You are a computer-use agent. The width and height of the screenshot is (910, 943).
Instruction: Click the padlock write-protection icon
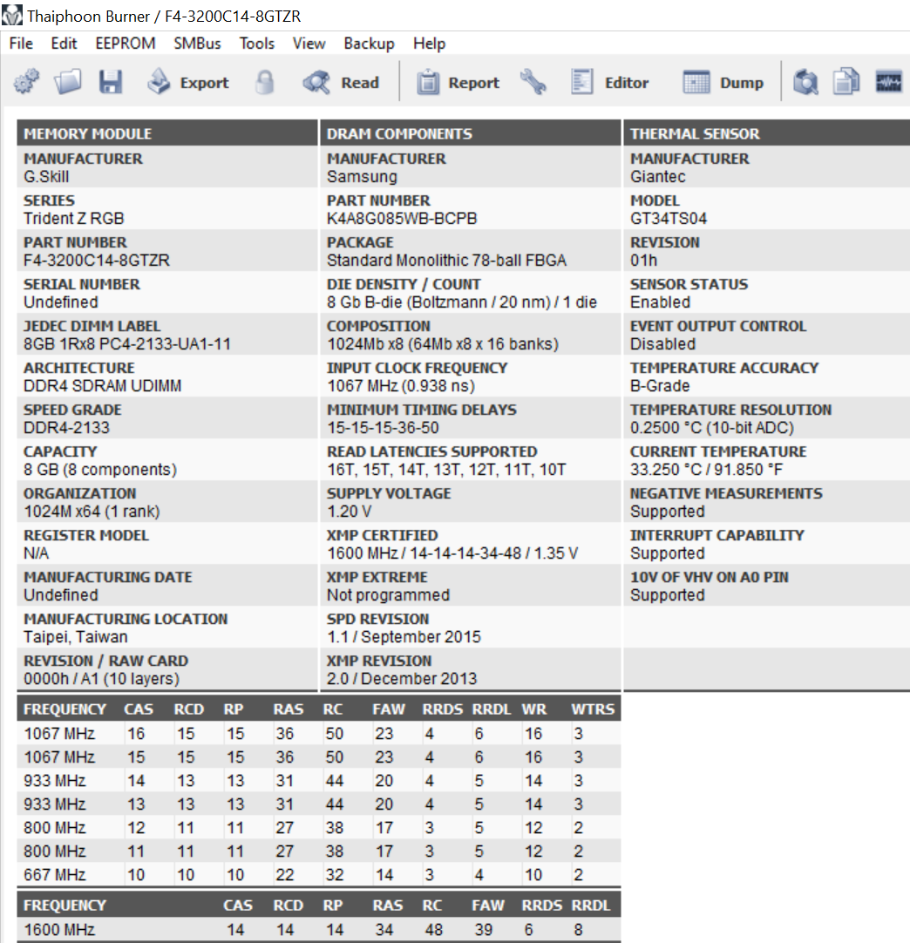tap(265, 82)
